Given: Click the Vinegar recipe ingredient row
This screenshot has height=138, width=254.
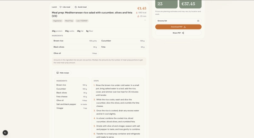Looking at the screenshot, I should 72,108.
